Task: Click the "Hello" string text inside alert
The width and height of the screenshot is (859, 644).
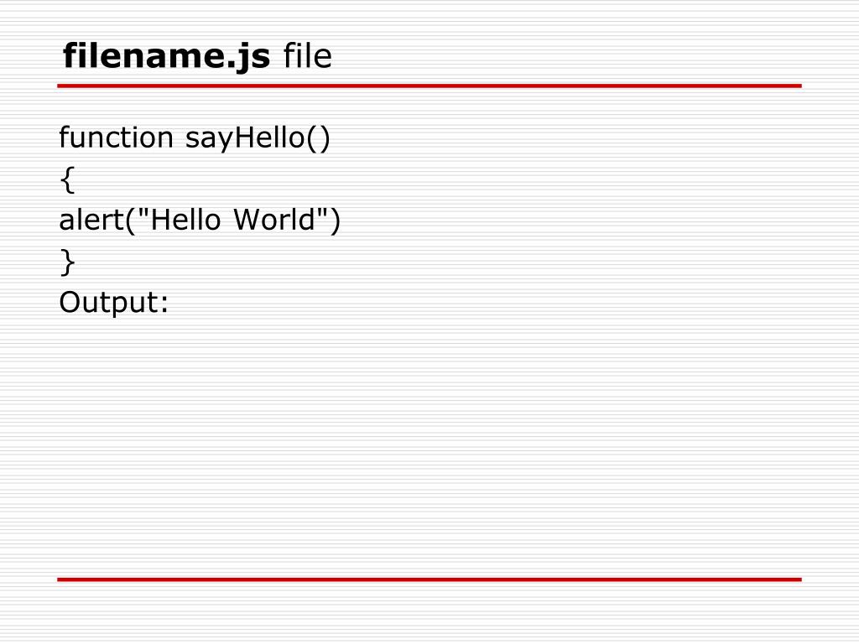Action: click(185, 219)
